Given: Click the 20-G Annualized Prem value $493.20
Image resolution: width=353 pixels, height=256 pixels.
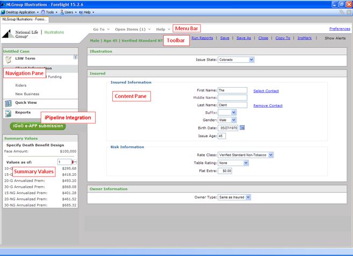Looking at the screenshot, I should tap(69, 181).
